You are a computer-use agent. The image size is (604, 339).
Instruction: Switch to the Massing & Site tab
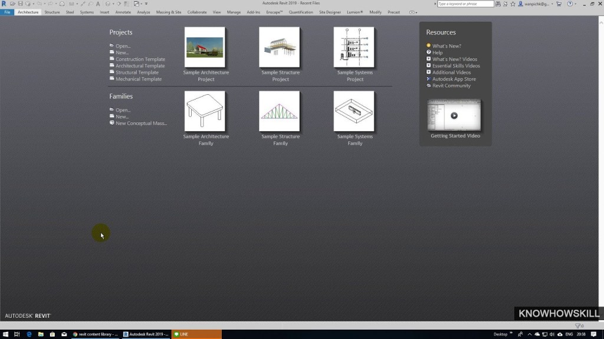(169, 12)
